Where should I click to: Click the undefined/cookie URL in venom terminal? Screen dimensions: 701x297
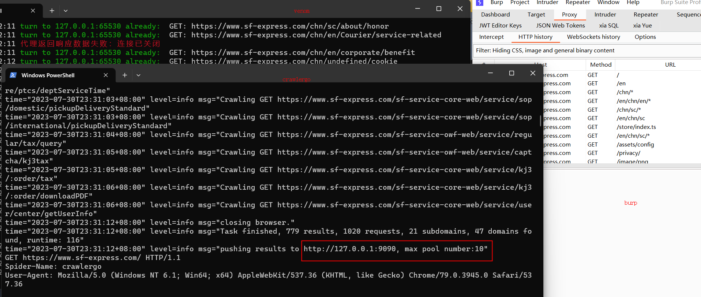pos(294,61)
